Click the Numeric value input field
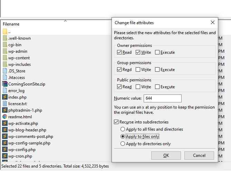Screen dimensions: 231x171 162,98
